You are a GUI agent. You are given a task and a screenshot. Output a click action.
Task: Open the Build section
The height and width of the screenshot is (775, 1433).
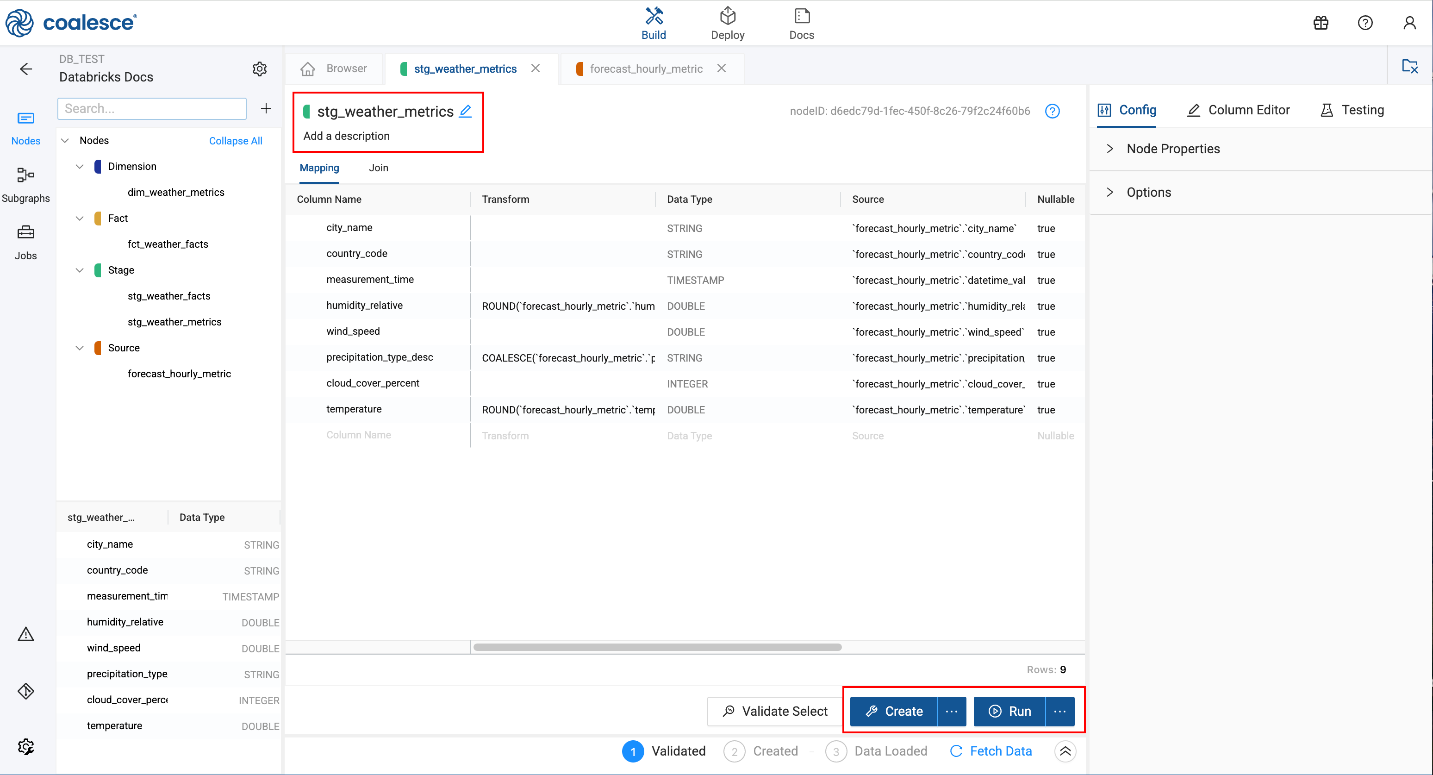[x=654, y=23]
